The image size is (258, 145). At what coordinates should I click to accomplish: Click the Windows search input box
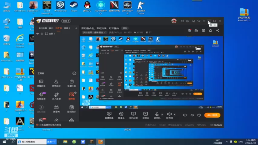tap(32, 142)
